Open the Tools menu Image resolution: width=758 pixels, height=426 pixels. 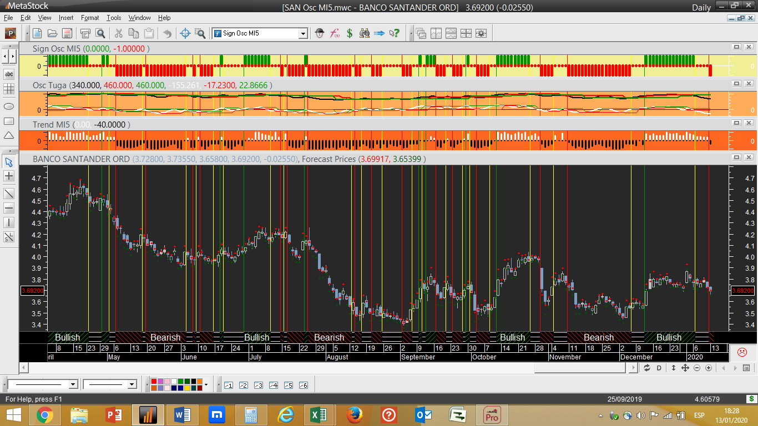point(114,18)
